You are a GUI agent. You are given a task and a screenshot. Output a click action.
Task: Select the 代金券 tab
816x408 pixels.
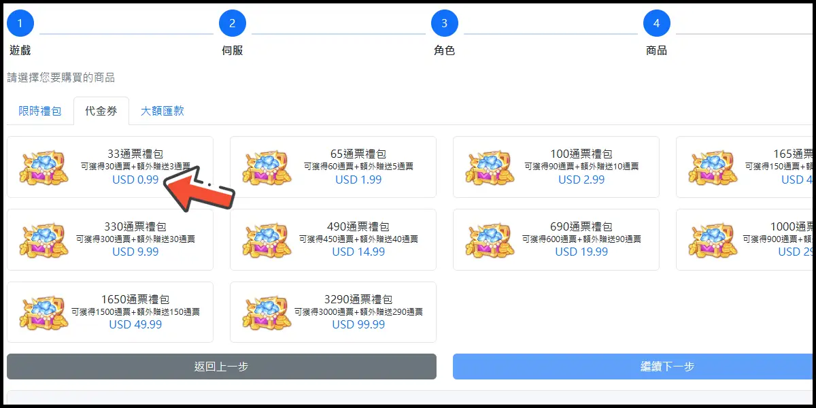click(x=101, y=111)
